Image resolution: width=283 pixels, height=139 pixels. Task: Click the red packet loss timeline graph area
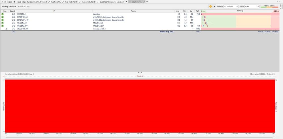point(140,106)
